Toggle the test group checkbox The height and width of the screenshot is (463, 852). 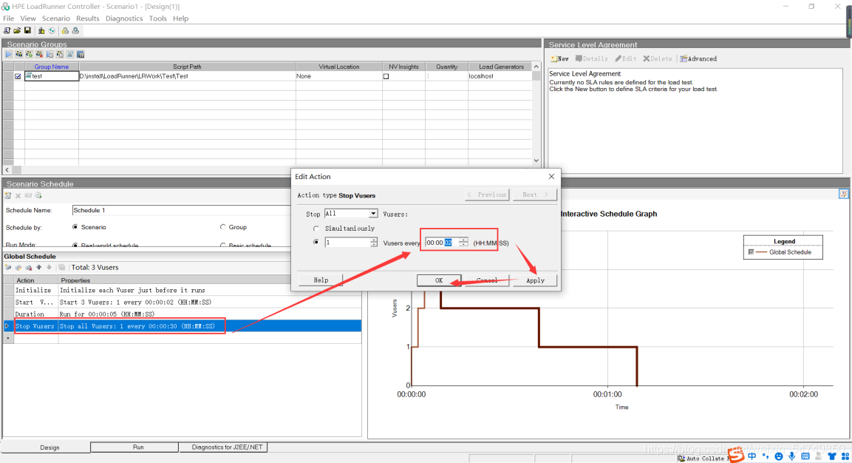click(x=18, y=76)
